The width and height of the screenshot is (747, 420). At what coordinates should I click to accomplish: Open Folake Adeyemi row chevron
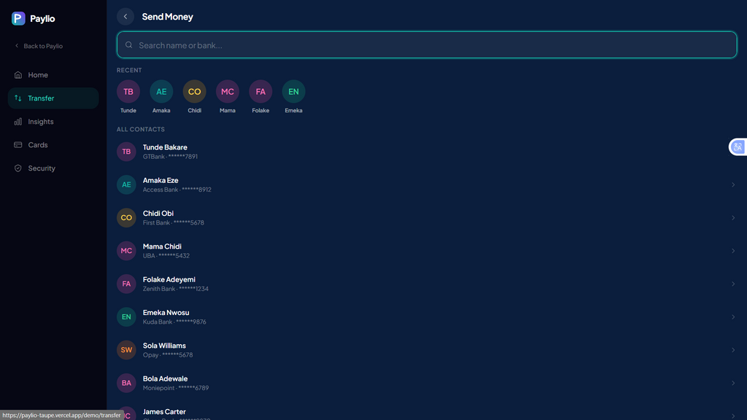733,284
